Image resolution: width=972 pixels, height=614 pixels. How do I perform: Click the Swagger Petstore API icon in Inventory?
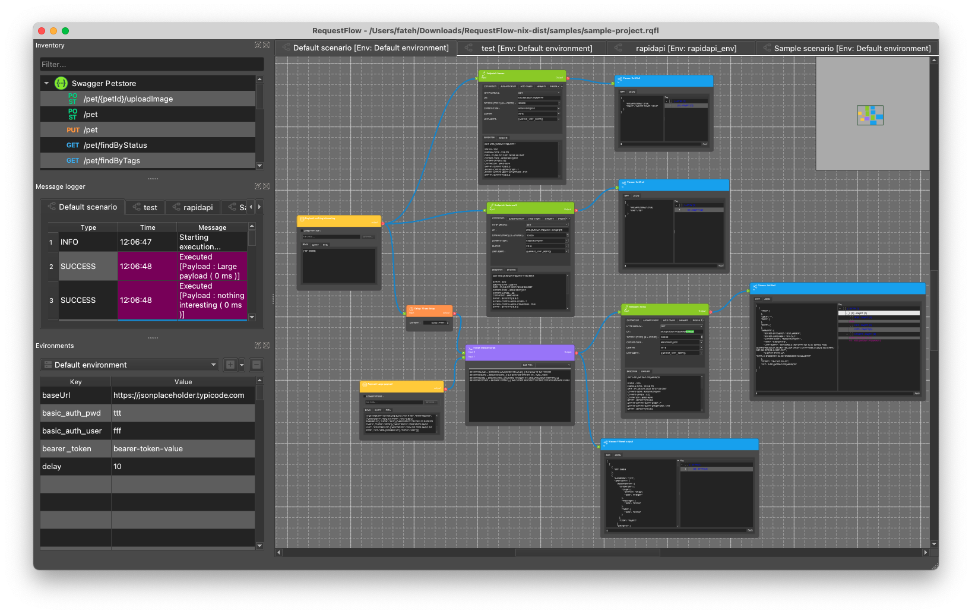click(x=61, y=83)
